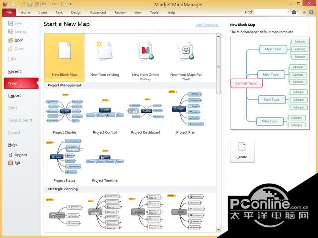Open the Redo history dropdown arrow
This screenshot has height=238, width=318.
pos(59,4)
